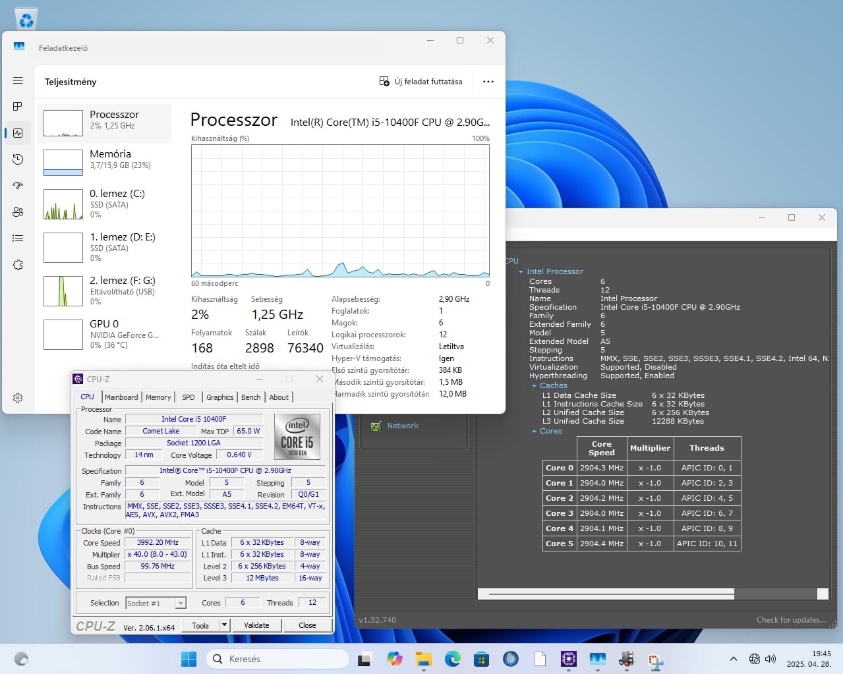Collapse the Intel Processor tree node in Speccy
This screenshot has width=843, height=674.
click(x=521, y=271)
